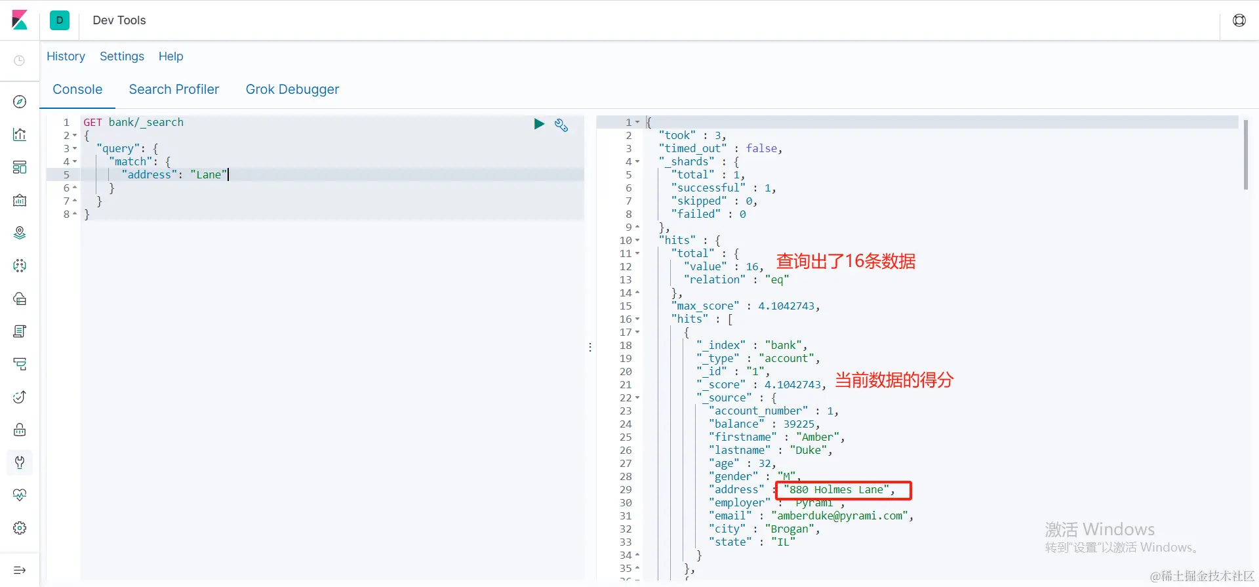This screenshot has width=1259, height=587.
Task: Click the "max_score" : 4.1042743 line
Action: (745, 306)
